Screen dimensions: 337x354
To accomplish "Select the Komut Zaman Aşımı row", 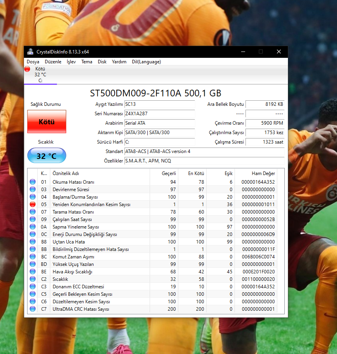I will 152,256.
